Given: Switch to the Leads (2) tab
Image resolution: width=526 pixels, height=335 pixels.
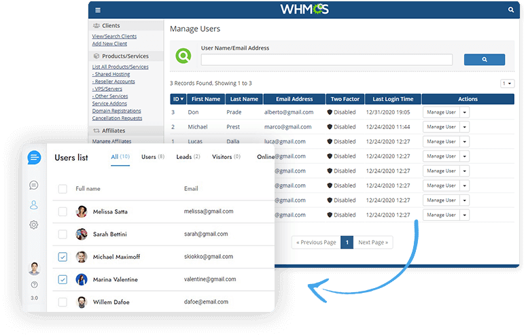Looking at the screenshot, I should tap(188, 157).
